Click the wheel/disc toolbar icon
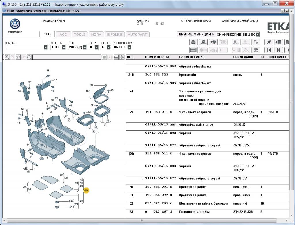Screen dimensions: 295x225 point(203,42)
